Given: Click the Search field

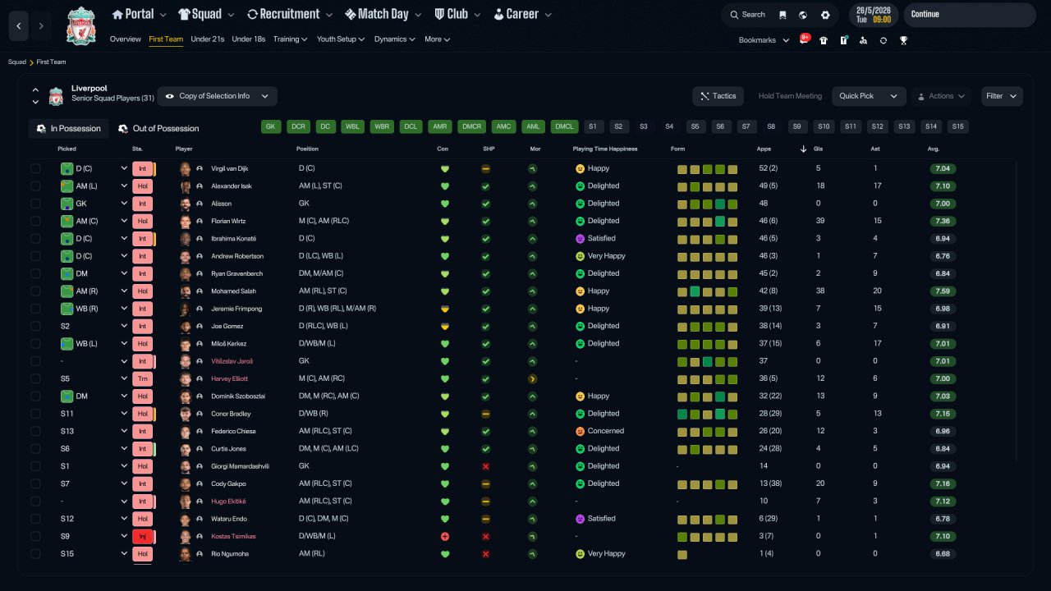Looking at the screenshot, I should point(746,15).
